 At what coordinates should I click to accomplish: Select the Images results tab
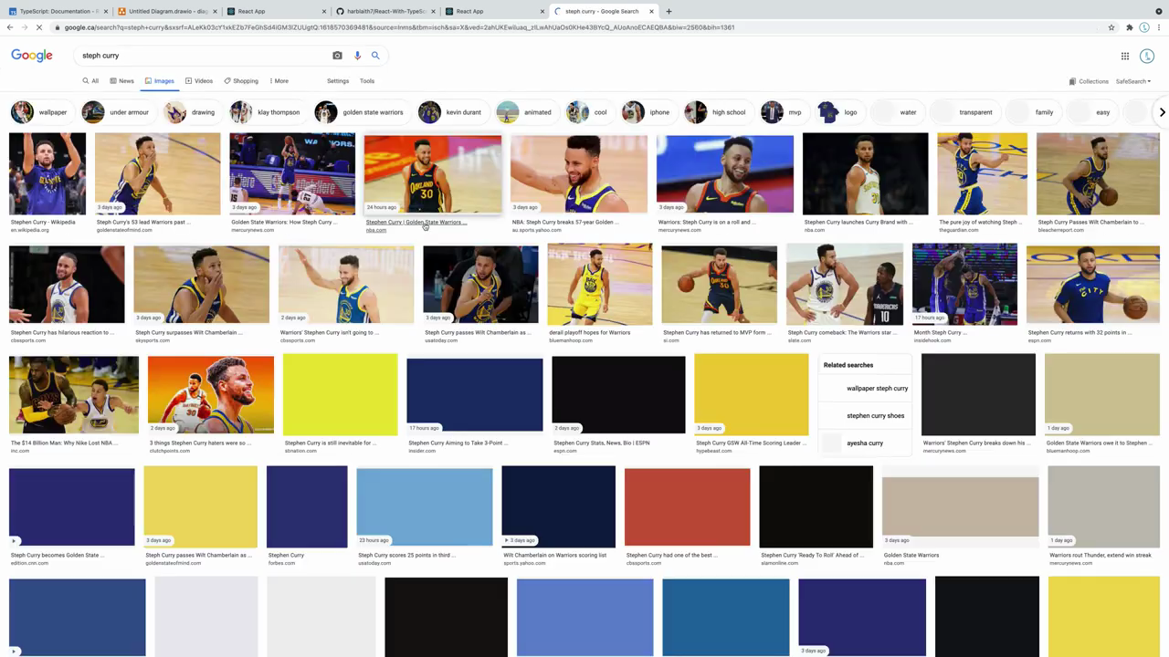(159, 81)
